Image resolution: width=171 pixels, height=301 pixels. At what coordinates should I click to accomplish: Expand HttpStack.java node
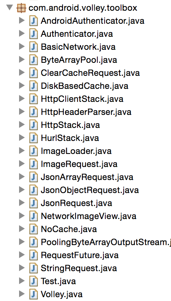[x=22, y=125]
